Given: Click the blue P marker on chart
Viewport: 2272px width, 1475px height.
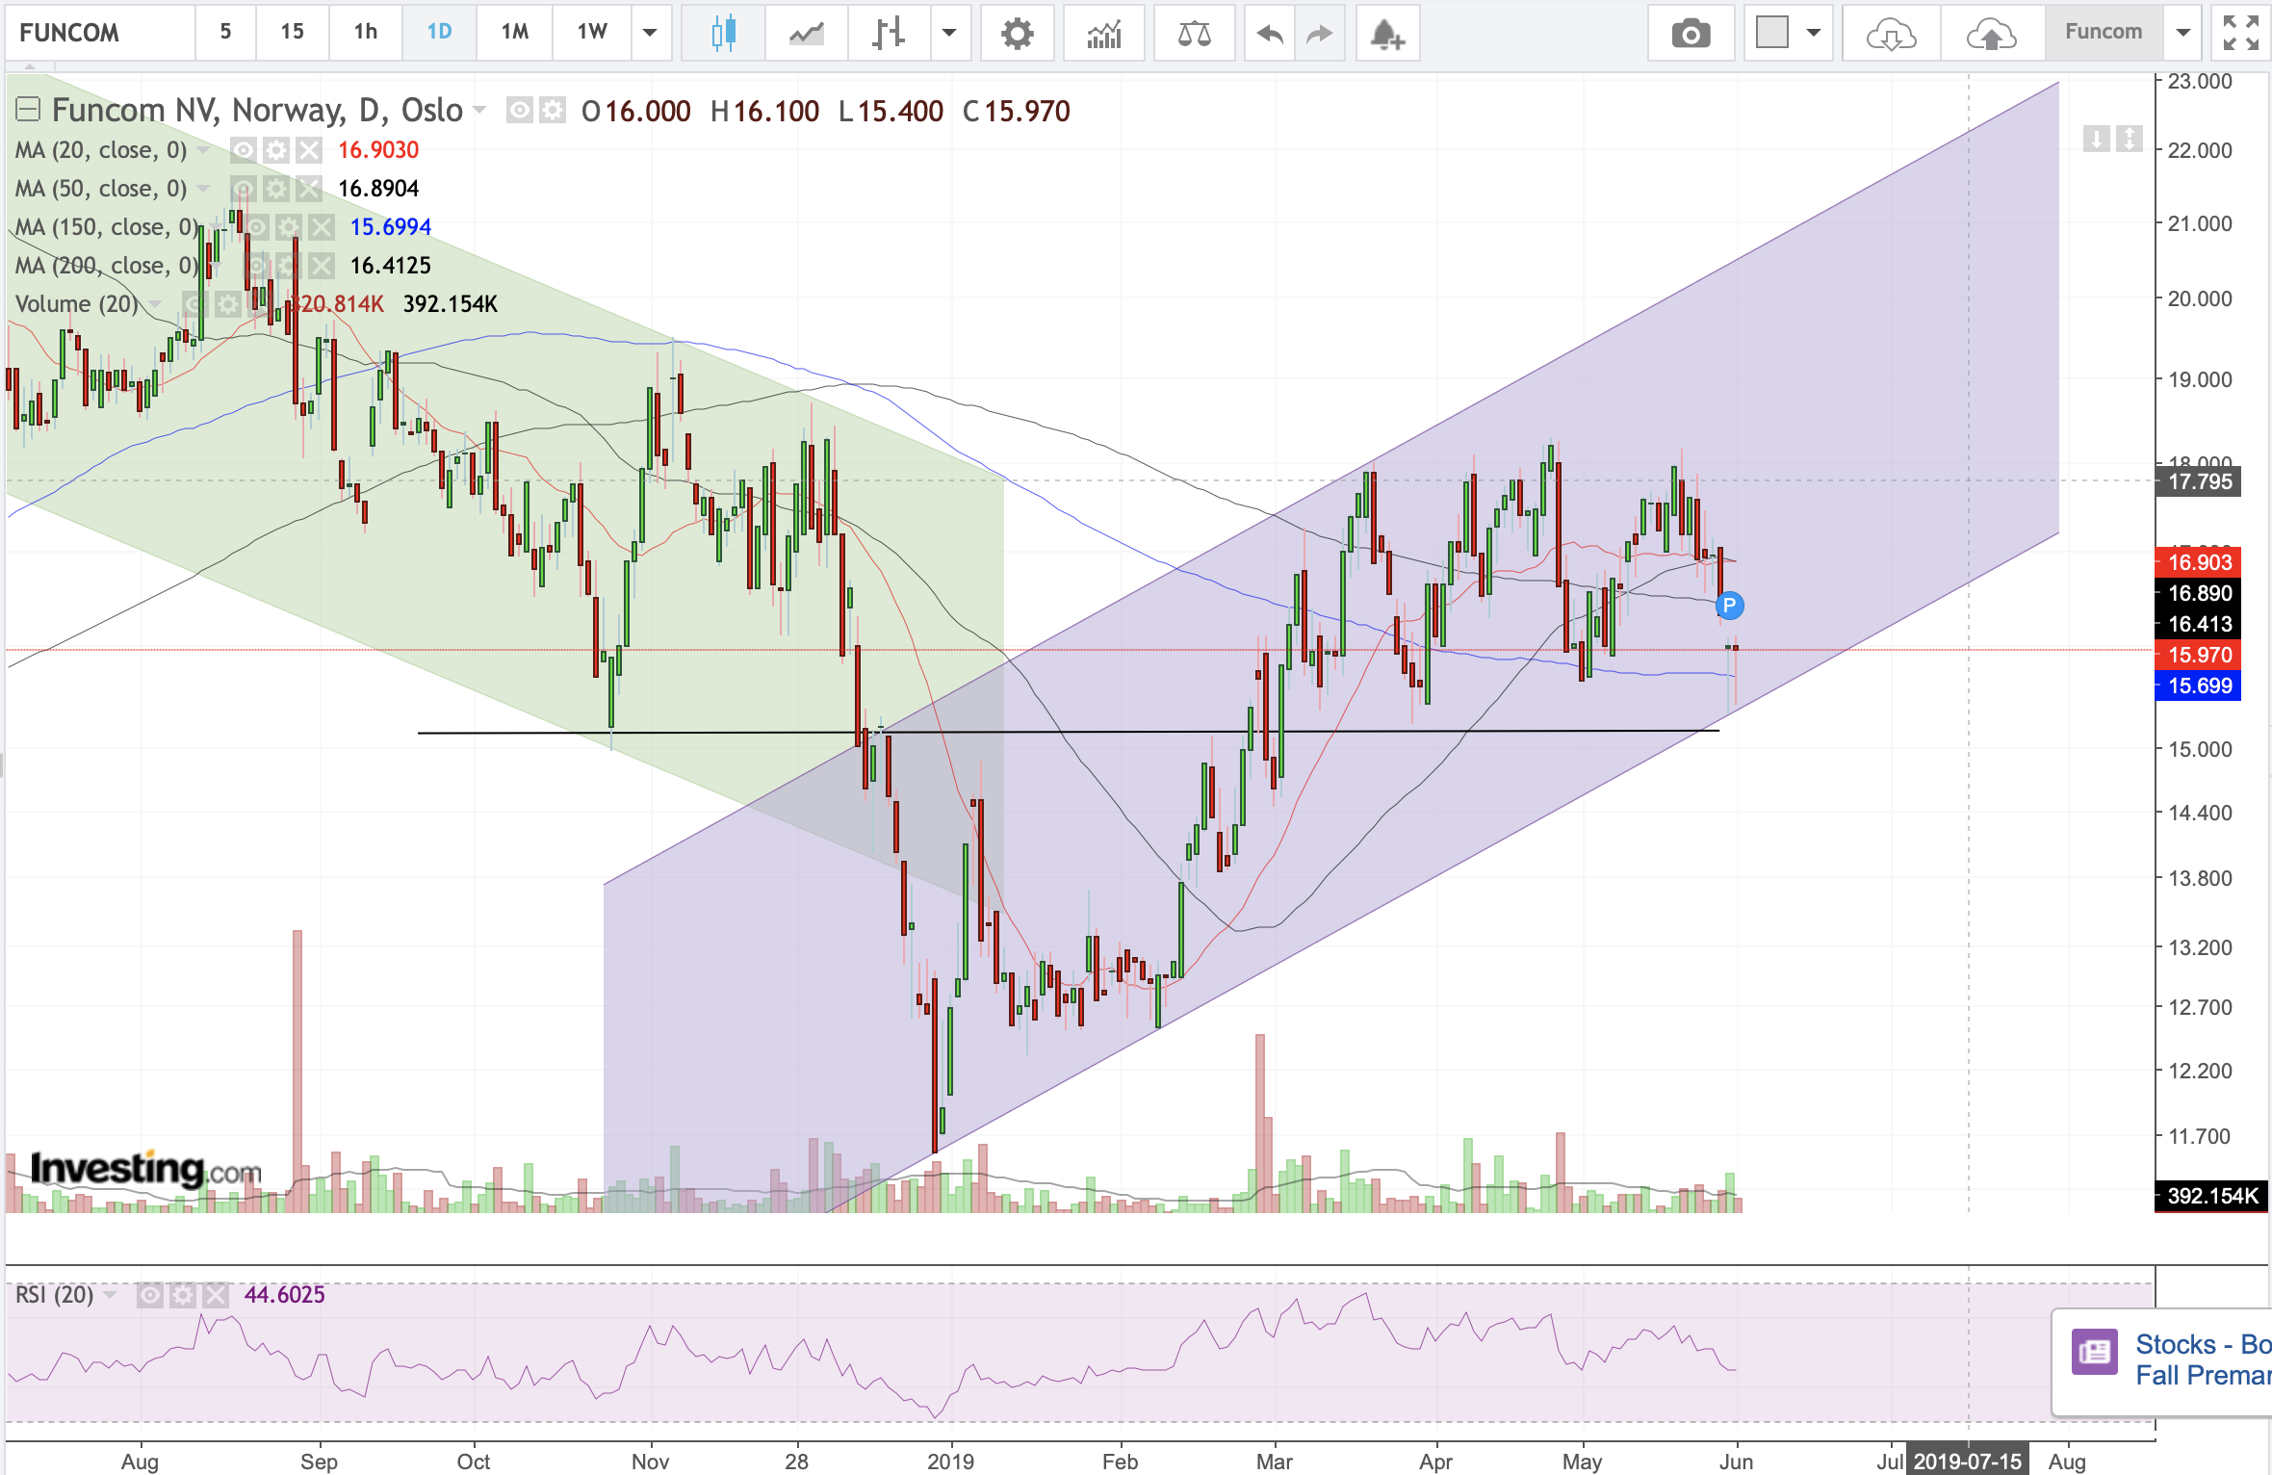Looking at the screenshot, I should point(1729,606).
